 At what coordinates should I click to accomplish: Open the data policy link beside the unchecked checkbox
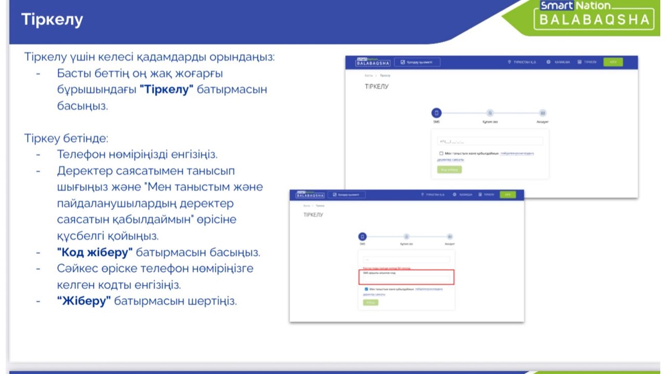517,154
